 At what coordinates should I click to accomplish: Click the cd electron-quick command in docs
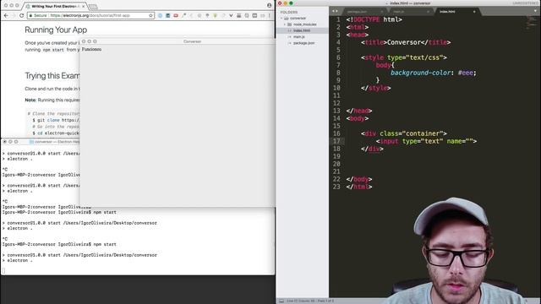click(x=56, y=133)
